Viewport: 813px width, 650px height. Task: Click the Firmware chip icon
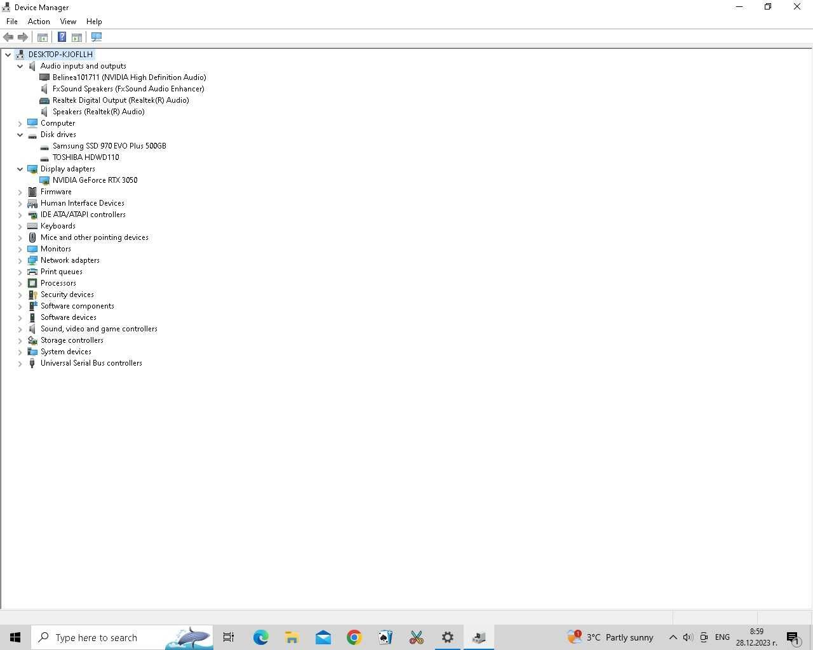32,192
